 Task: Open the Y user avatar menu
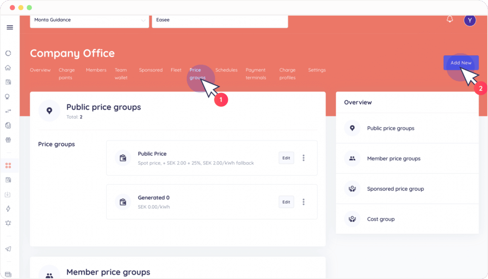click(x=469, y=20)
